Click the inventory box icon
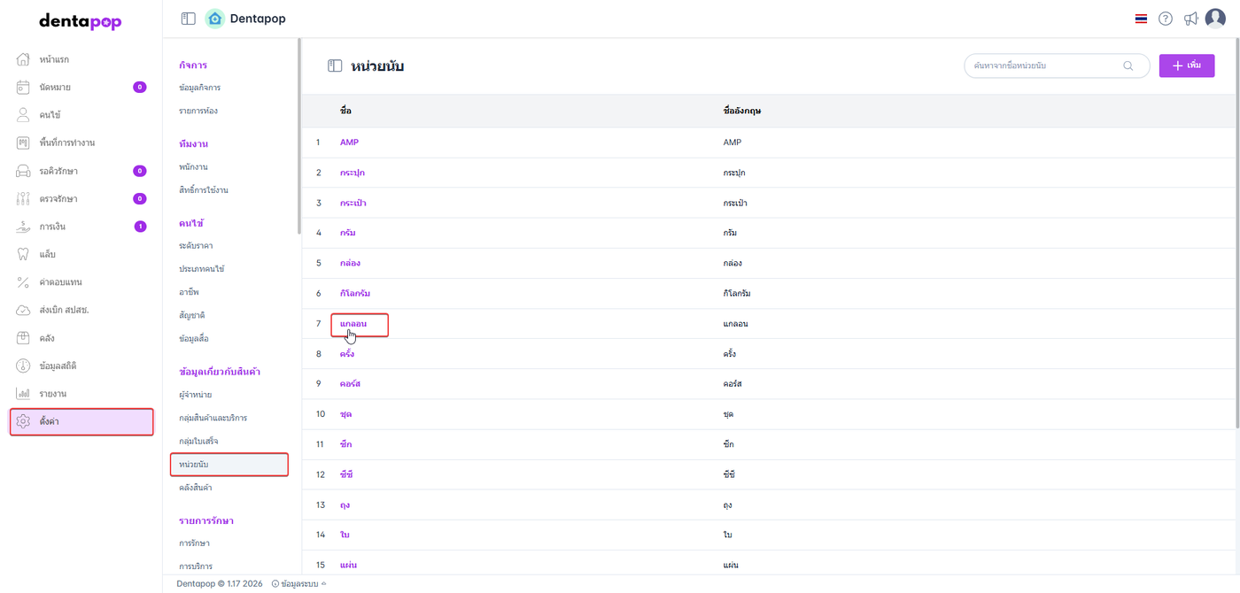The width and height of the screenshot is (1240, 593). tap(24, 338)
